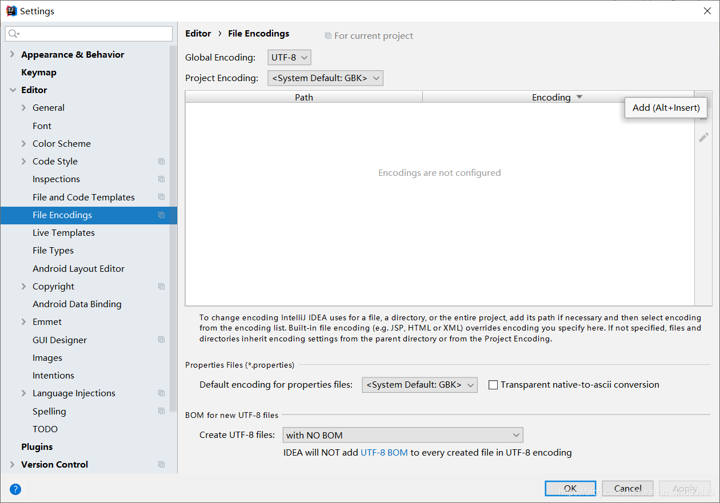Click the Cancel button
This screenshot has width=720, height=503.
pos(627,489)
